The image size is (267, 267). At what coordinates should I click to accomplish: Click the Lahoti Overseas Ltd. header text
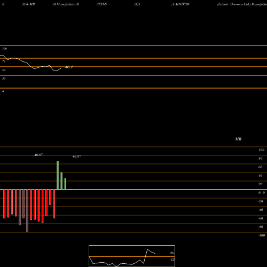234,4
